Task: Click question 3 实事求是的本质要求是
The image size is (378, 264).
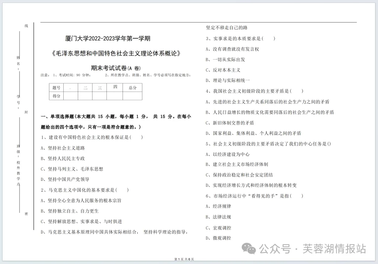Action: pyautogui.click(x=241, y=39)
